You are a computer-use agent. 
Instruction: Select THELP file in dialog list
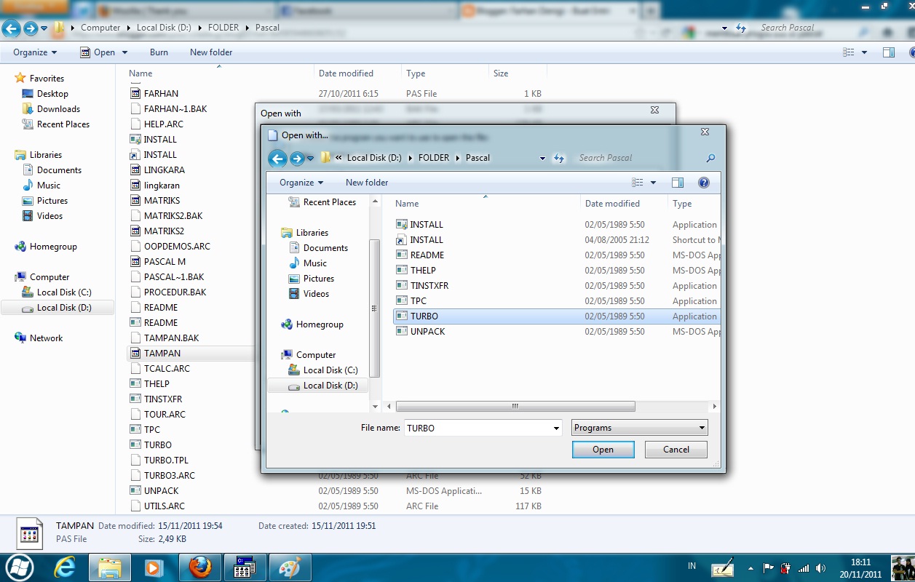(x=557, y=271)
